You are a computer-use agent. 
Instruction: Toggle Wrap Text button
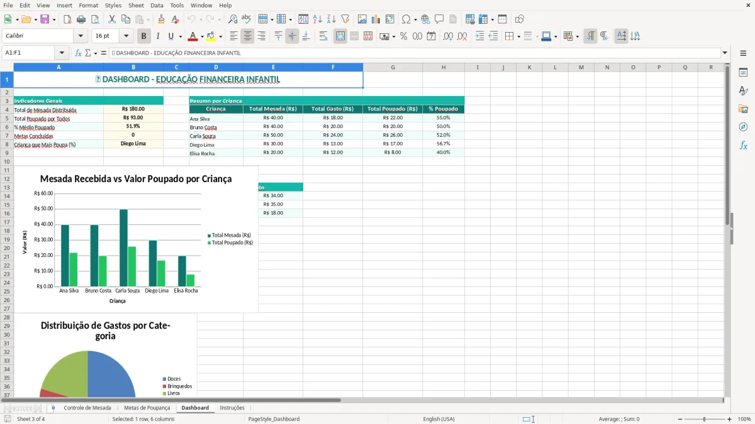(323, 36)
